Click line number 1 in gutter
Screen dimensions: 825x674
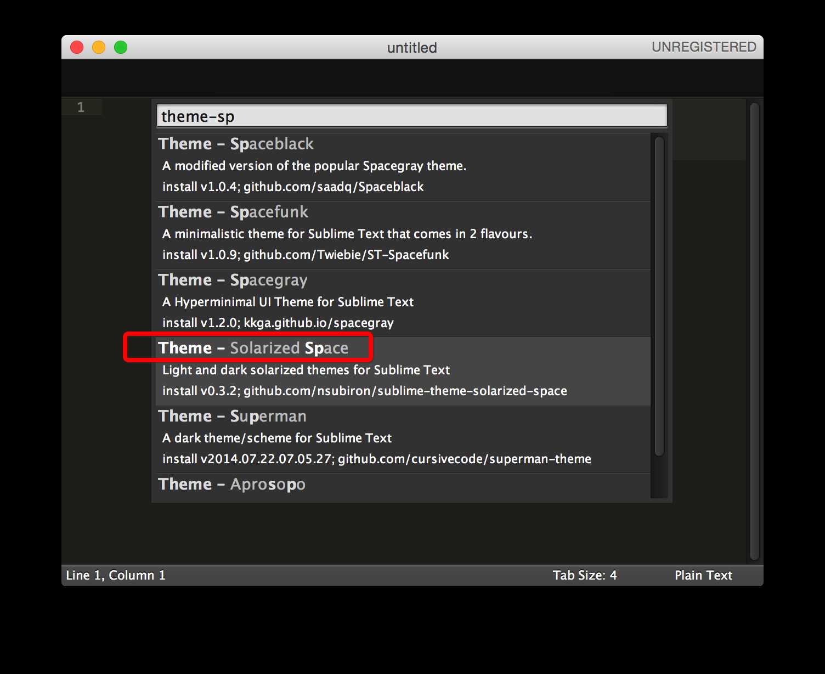tap(81, 107)
